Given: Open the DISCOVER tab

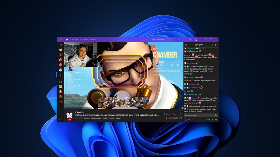Looking at the screenshot, I should [75, 40].
